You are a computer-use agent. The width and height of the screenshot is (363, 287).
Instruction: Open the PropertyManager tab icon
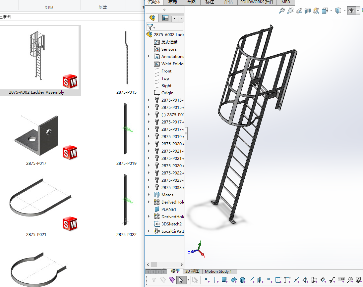pyautogui.click(x=165, y=18)
